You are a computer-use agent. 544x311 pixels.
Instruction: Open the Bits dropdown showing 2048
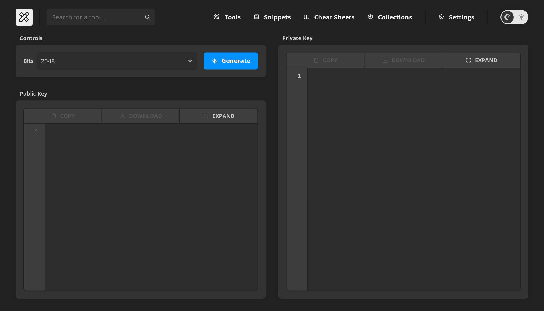[117, 61]
